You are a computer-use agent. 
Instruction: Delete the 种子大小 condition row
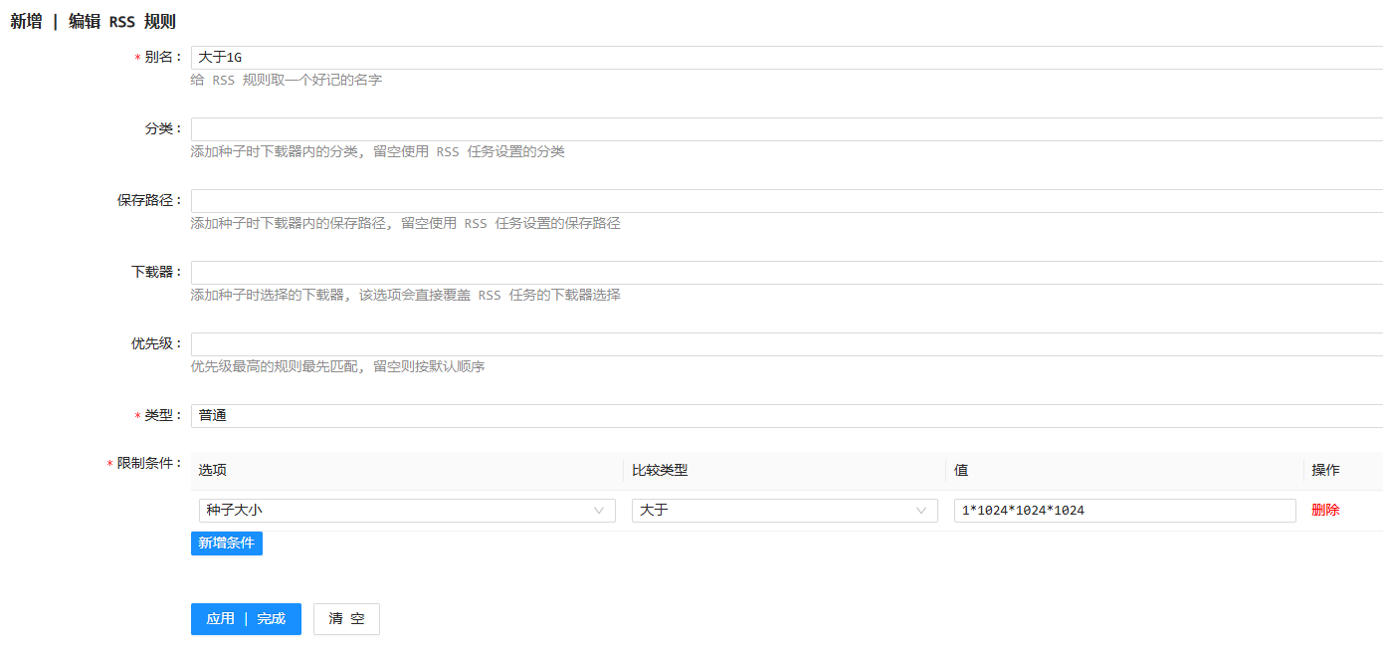click(1325, 510)
